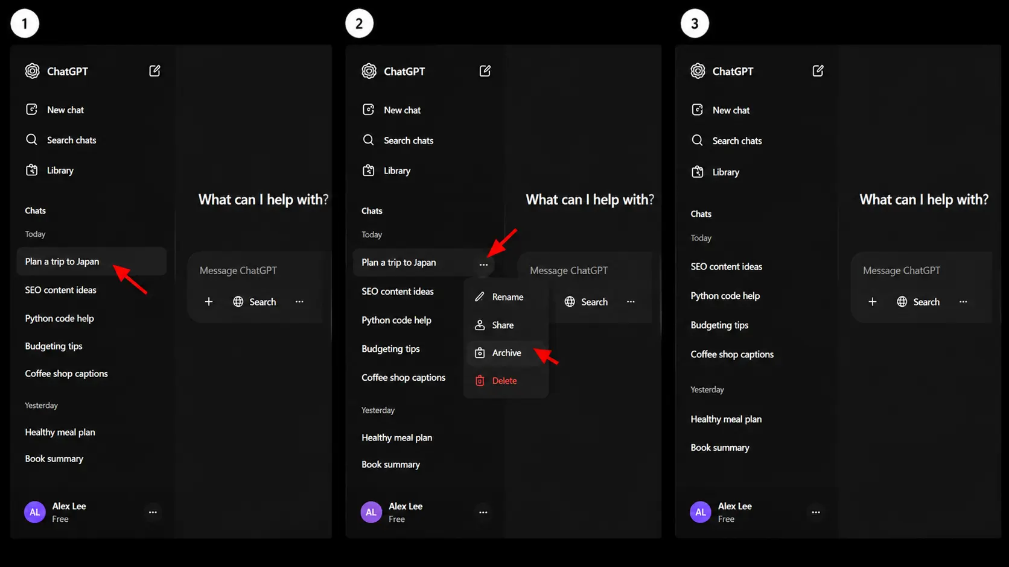Image resolution: width=1009 pixels, height=567 pixels.
Task: Click the New chat icon in panel 3 sidebar
Action: tap(698, 110)
